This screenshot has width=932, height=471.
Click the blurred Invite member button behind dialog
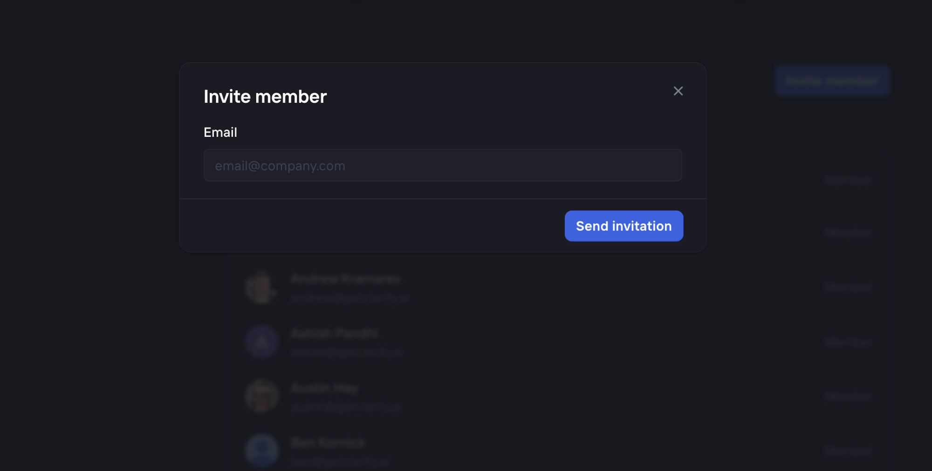pos(832,81)
